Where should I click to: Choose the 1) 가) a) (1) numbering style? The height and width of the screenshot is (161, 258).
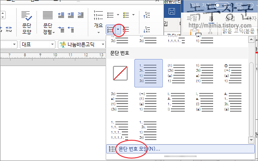click(204, 73)
